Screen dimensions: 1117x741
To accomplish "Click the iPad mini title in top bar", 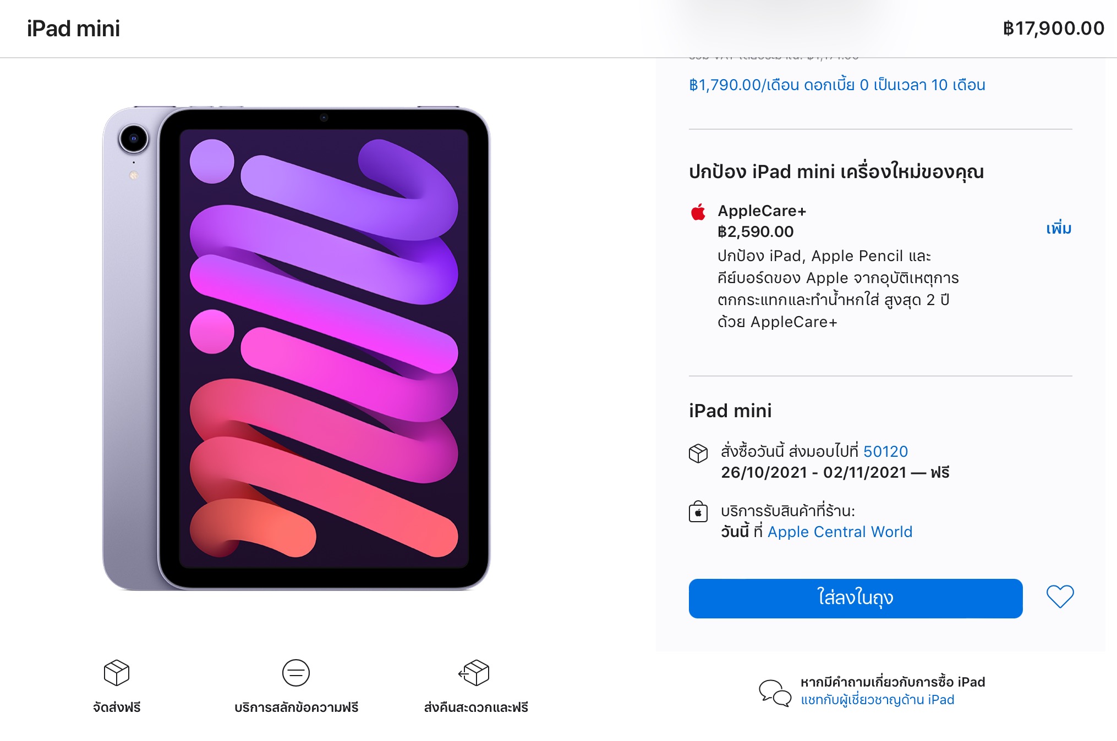I will click(x=73, y=29).
